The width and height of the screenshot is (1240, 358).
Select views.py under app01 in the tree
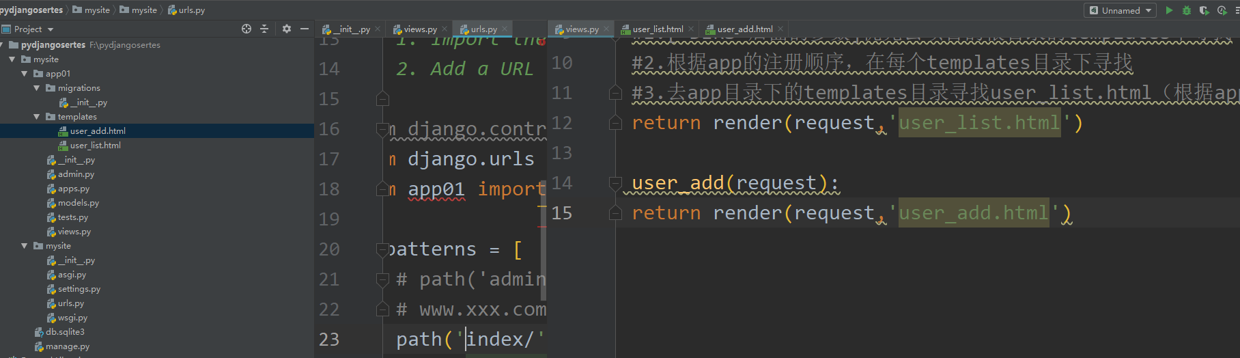click(74, 232)
